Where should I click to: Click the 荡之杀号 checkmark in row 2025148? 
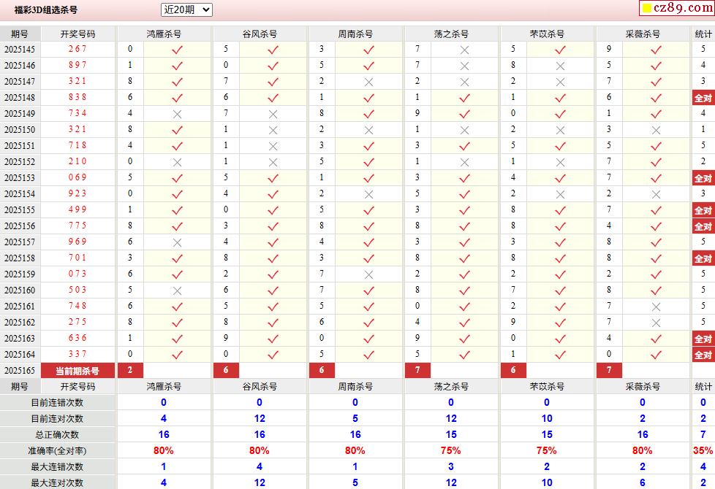464,98
